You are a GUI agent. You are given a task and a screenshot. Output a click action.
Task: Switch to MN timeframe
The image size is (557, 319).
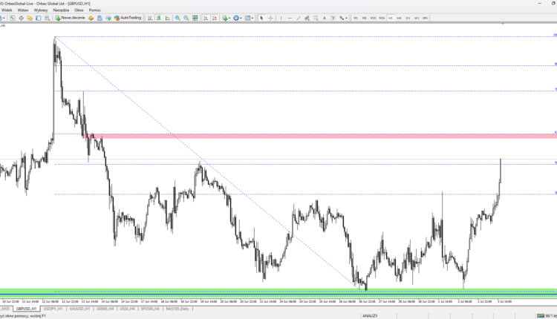tap(426, 18)
